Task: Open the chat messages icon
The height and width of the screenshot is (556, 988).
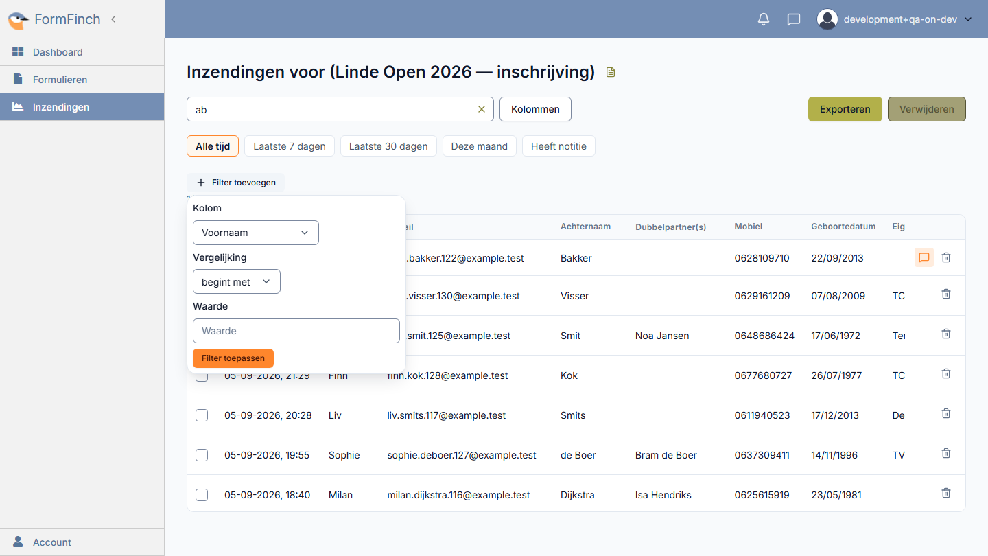Action: 794,19
